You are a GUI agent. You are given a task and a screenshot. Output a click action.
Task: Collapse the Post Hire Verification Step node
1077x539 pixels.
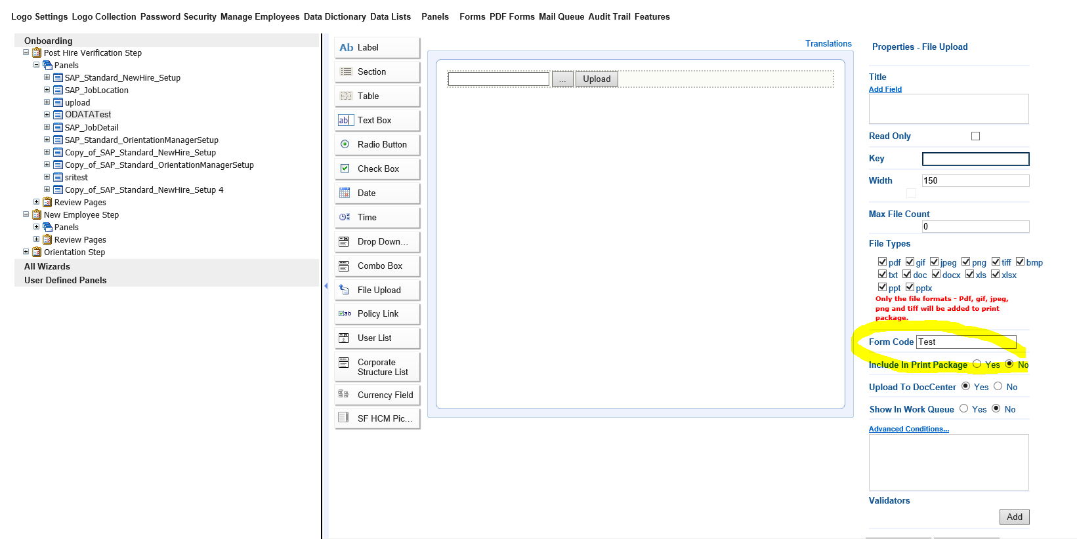tap(26, 52)
